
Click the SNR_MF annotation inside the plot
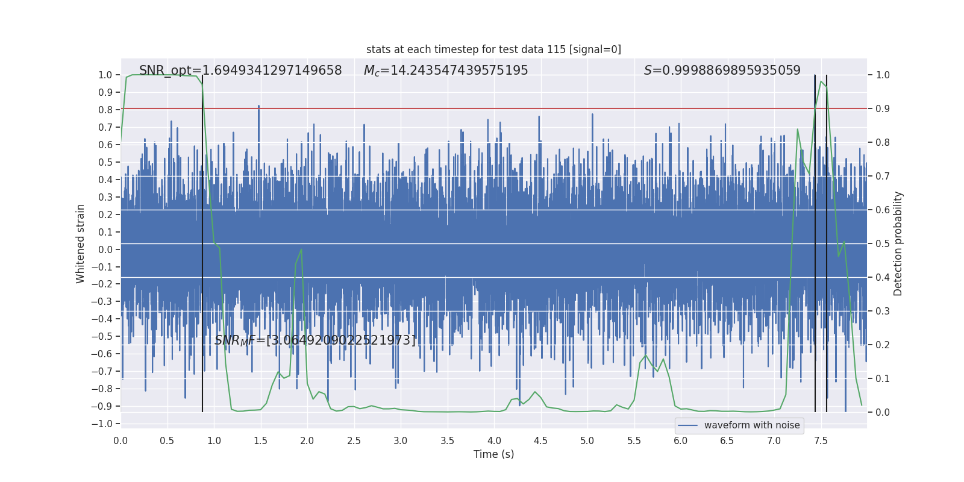point(315,340)
